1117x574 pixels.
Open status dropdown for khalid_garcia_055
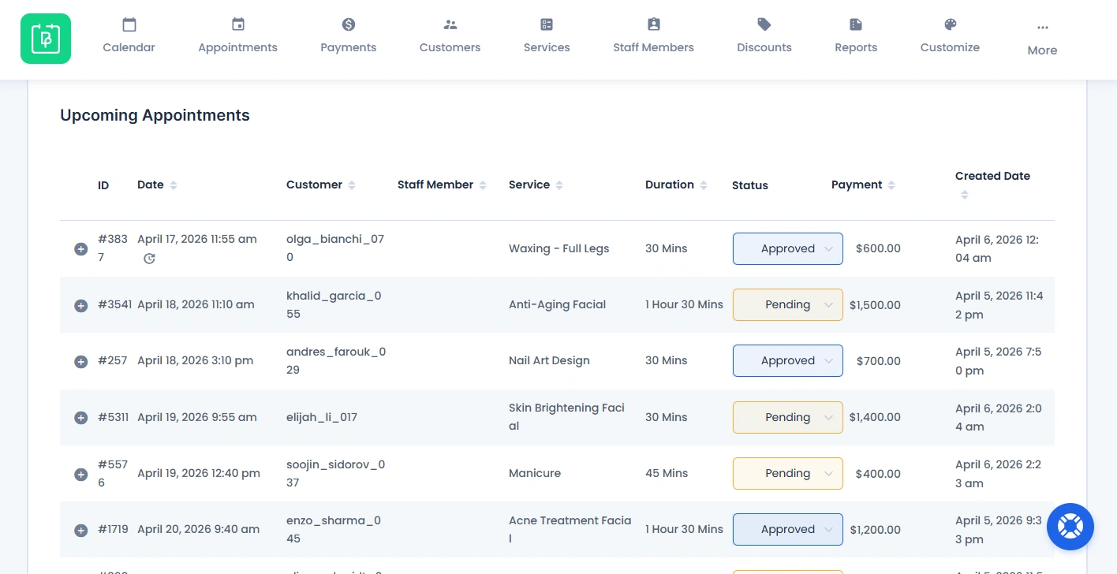[788, 304]
